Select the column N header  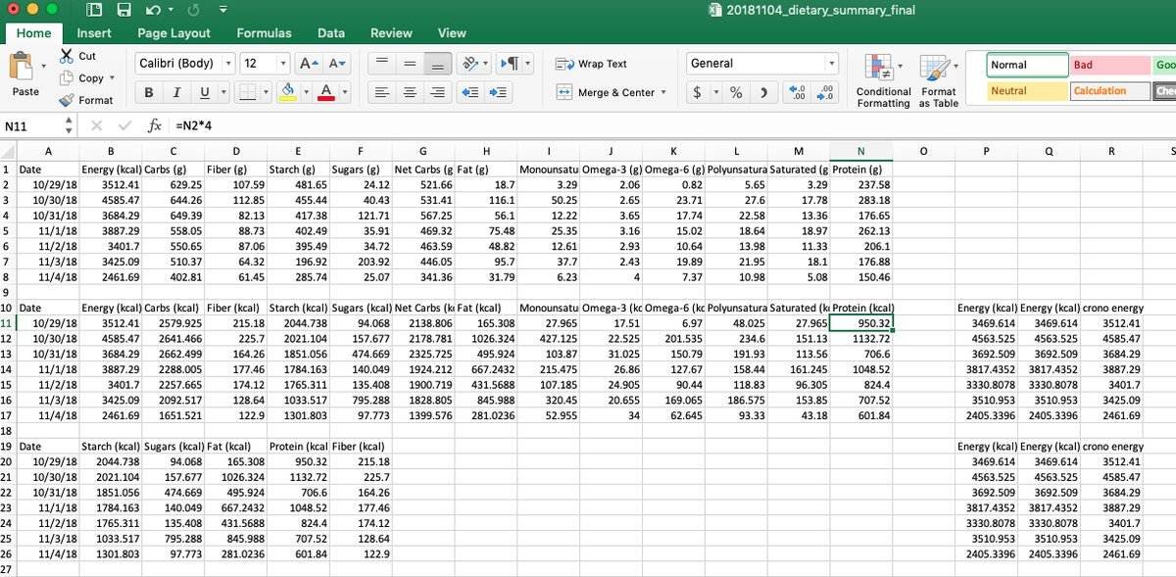(x=859, y=151)
